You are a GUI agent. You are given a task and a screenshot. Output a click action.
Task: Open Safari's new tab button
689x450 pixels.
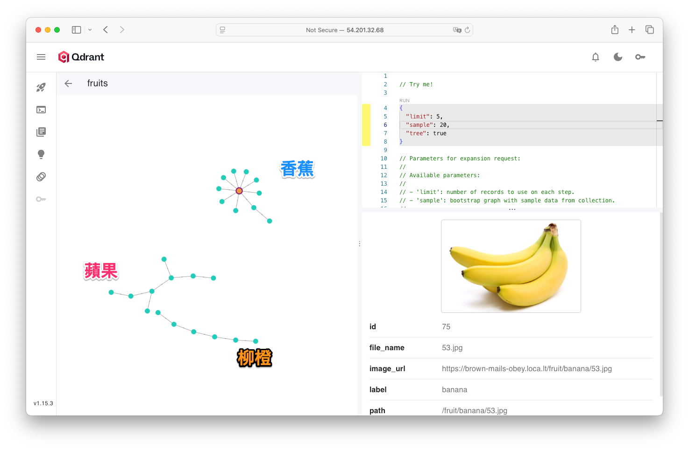pyautogui.click(x=632, y=30)
